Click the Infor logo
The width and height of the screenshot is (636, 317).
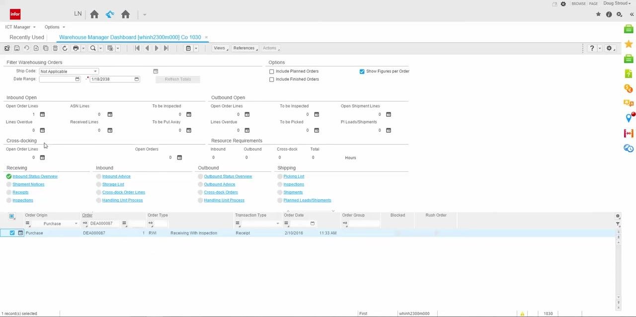point(15,14)
